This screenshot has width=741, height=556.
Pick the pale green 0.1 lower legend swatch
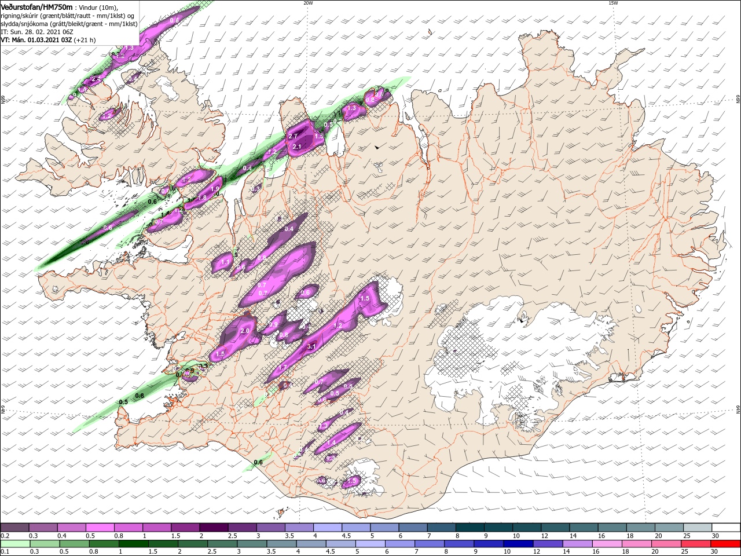pyautogui.click(x=16, y=544)
